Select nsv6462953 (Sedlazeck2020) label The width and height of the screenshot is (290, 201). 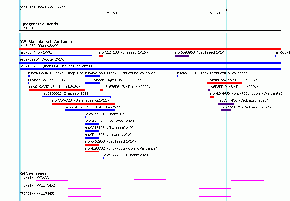110,141
